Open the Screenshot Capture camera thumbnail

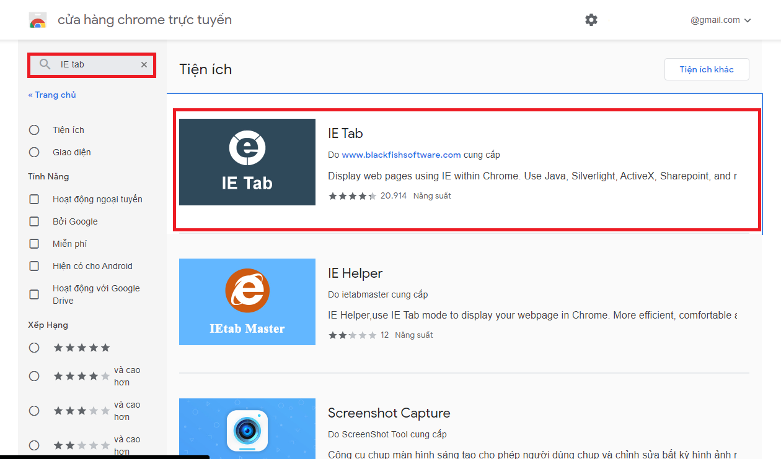[x=247, y=428]
